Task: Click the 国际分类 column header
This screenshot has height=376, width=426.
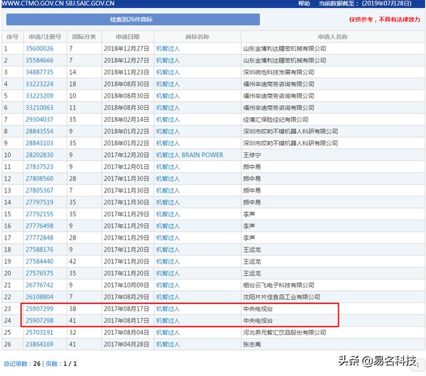Action: click(x=83, y=37)
